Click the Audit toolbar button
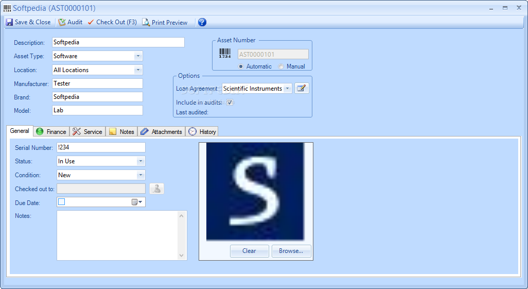 point(70,22)
